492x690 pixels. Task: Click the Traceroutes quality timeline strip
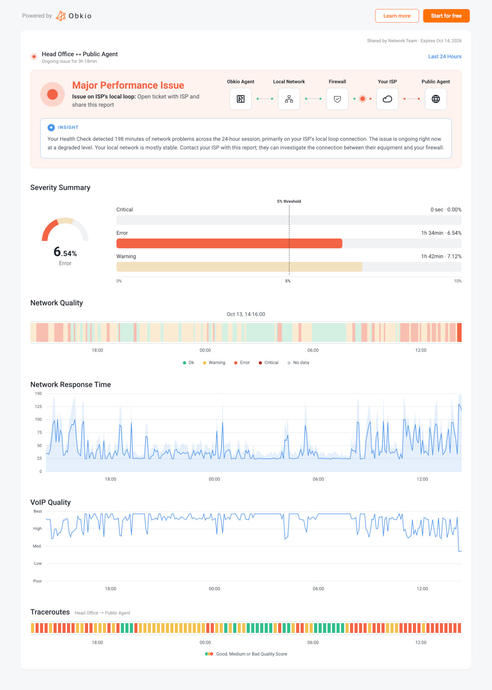click(246, 628)
